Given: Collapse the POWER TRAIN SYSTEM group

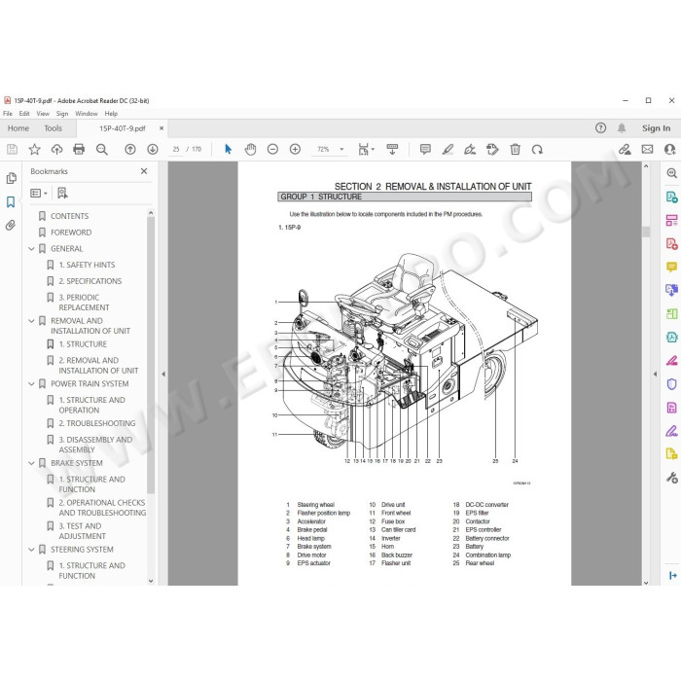Looking at the screenshot, I should 31,384.
